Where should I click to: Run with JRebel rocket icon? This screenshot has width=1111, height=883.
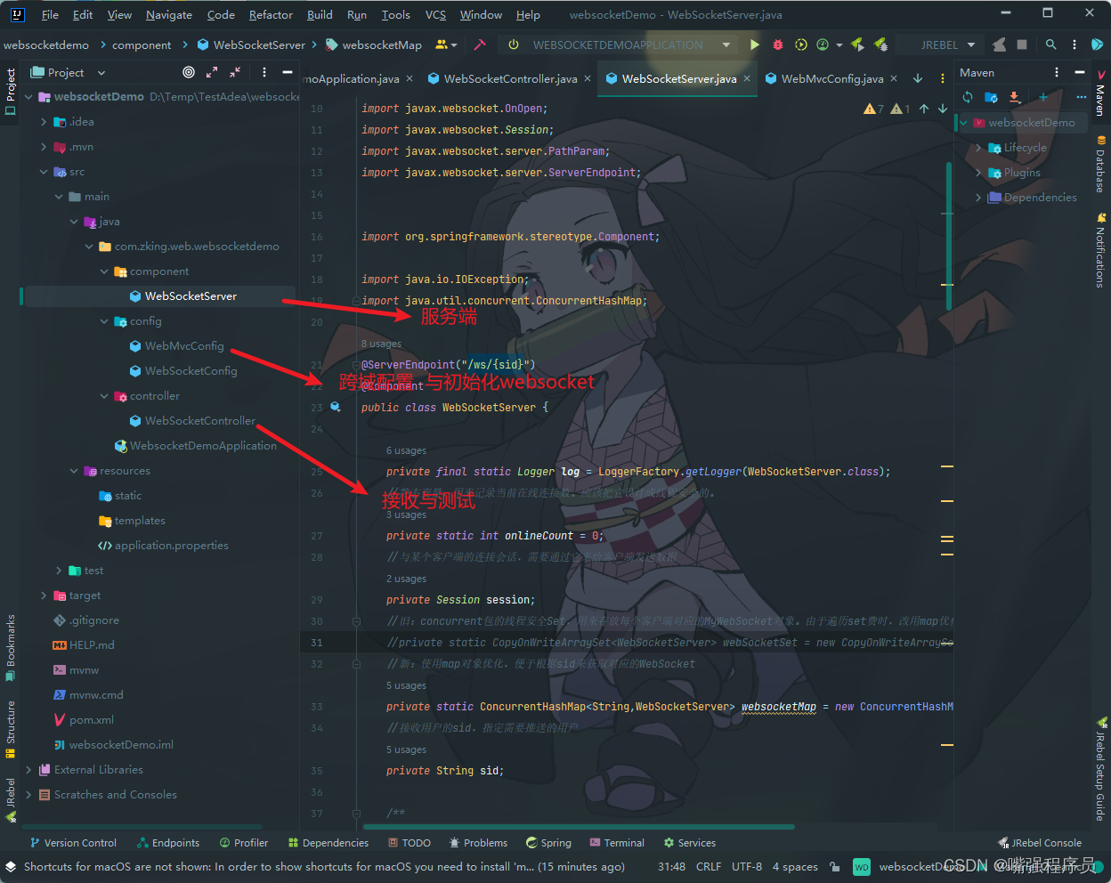click(x=857, y=45)
